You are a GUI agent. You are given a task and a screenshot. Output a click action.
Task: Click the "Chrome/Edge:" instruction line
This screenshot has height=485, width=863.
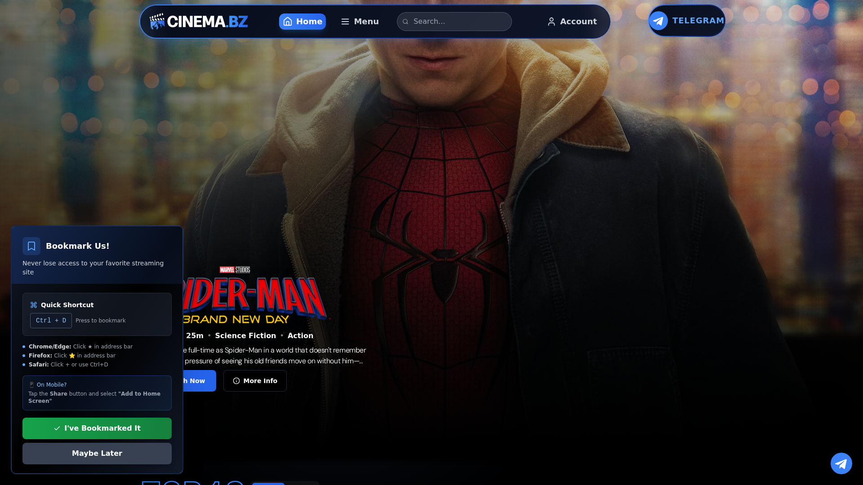(x=80, y=347)
